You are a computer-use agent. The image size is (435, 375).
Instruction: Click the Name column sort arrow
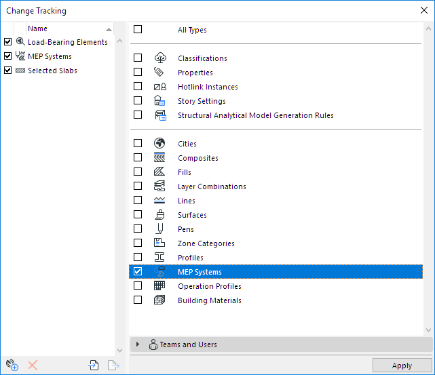(109, 29)
